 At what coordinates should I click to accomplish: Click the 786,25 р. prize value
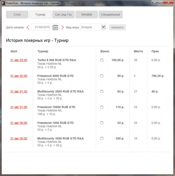coord(158,76)
